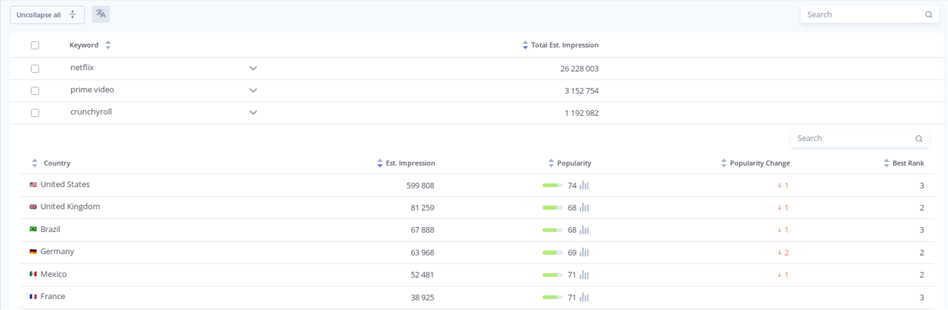Screen dimensions: 948x310
Task: Expand the prime video row chevron
Action: coord(253,90)
